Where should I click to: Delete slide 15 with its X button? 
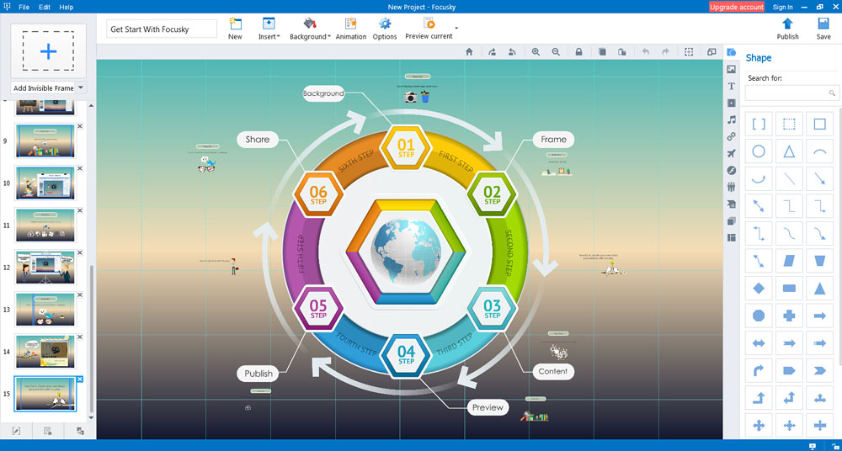[x=80, y=379]
